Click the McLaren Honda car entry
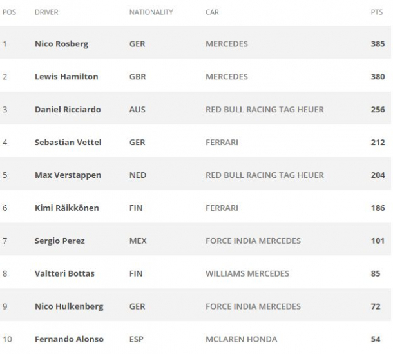Screen dimensions: 393x354 click(x=241, y=339)
